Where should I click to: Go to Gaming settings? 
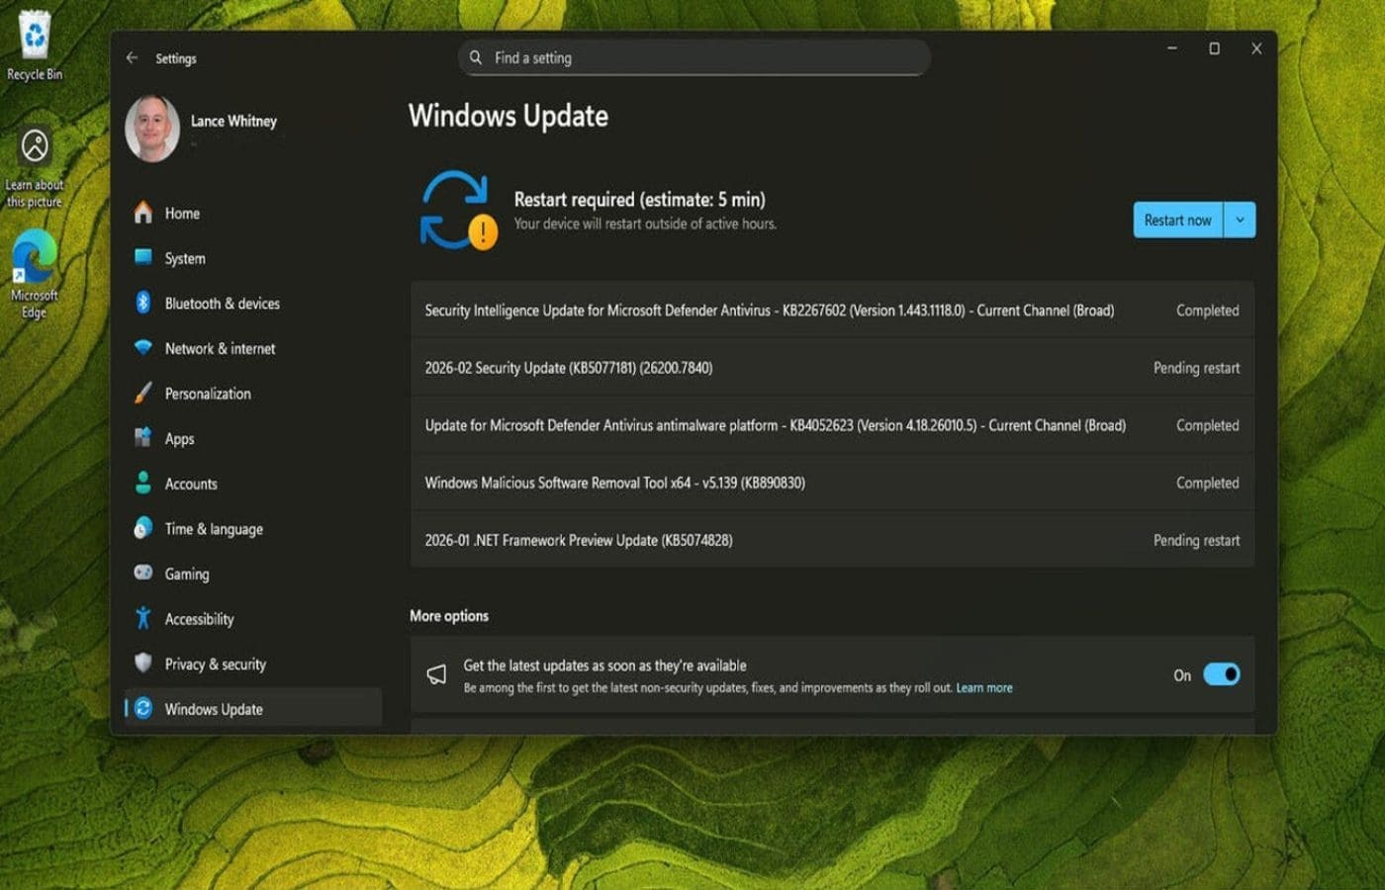point(253,574)
